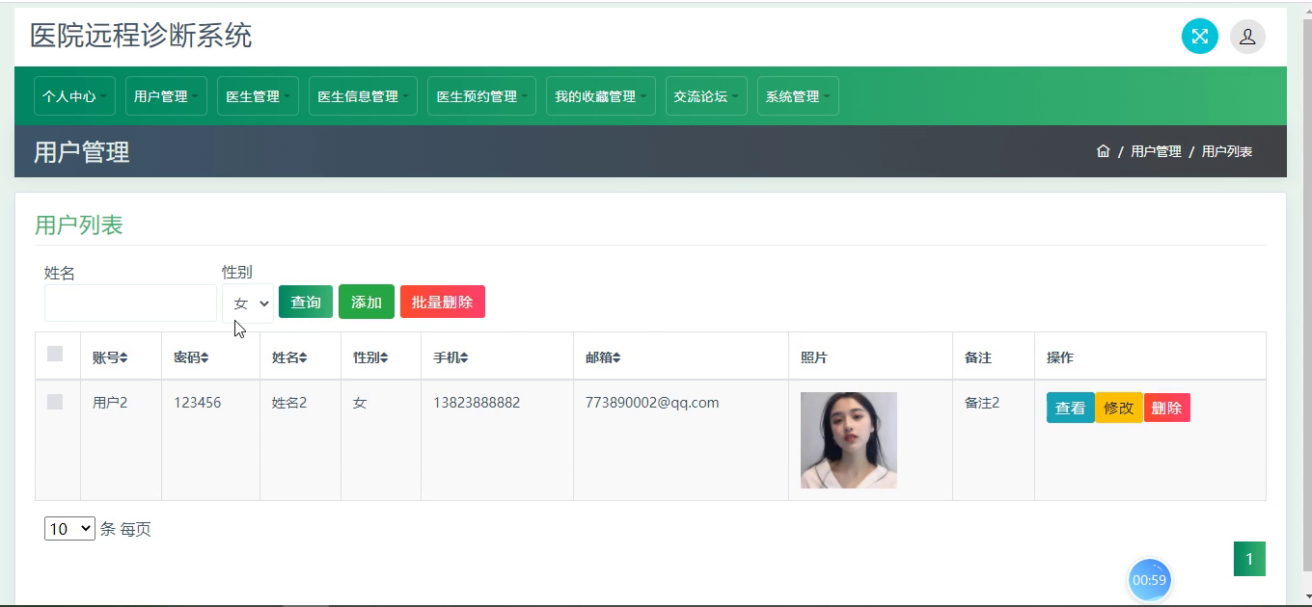Click 删除 button in 用户2 row
The width and height of the screenshot is (1312, 607).
1167,408
